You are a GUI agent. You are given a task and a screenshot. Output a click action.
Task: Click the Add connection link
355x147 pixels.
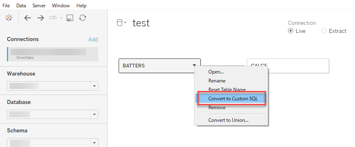(93, 39)
